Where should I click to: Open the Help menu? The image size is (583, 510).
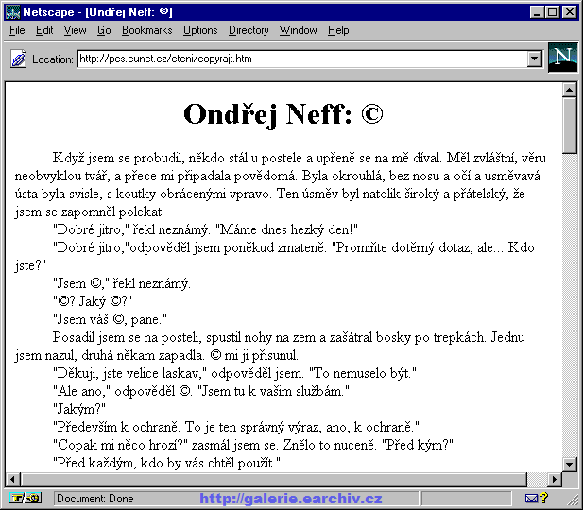(338, 30)
